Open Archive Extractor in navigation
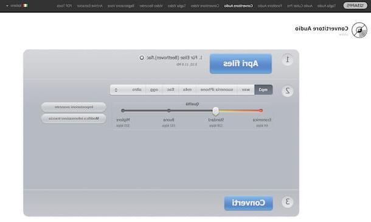 [x=90, y=5]
